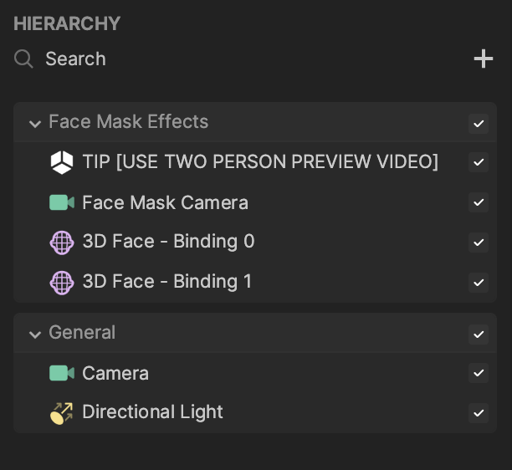Uncheck the Face Mask Camera checkbox
The height and width of the screenshot is (470, 512).
479,202
